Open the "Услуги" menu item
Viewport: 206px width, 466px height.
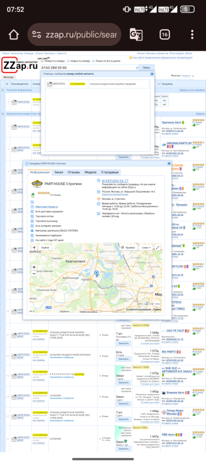click(39, 53)
